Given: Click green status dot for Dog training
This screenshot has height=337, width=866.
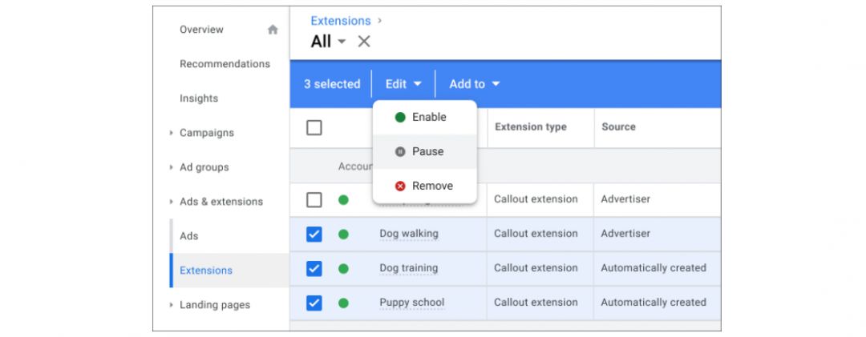Looking at the screenshot, I should pos(343,269).
